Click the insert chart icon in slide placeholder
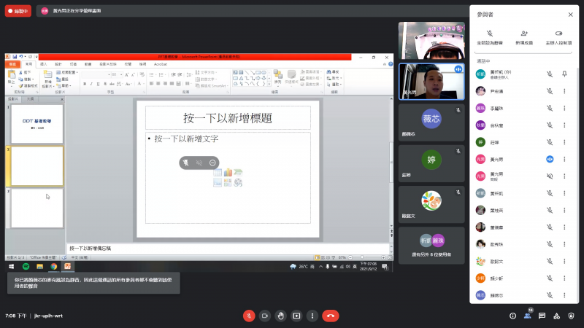 click(x=228, y=172)
